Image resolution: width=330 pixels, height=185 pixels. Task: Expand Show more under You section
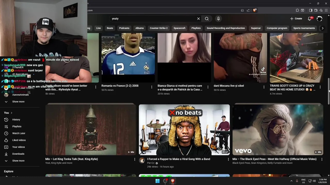pyautogui.click(x=18, y=161)
